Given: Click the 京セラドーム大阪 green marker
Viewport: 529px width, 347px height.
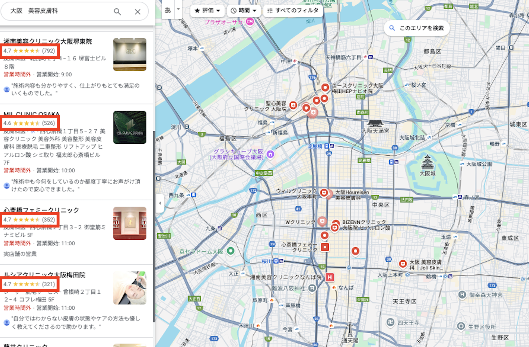Looking at the screenshot, I should 231,251.
